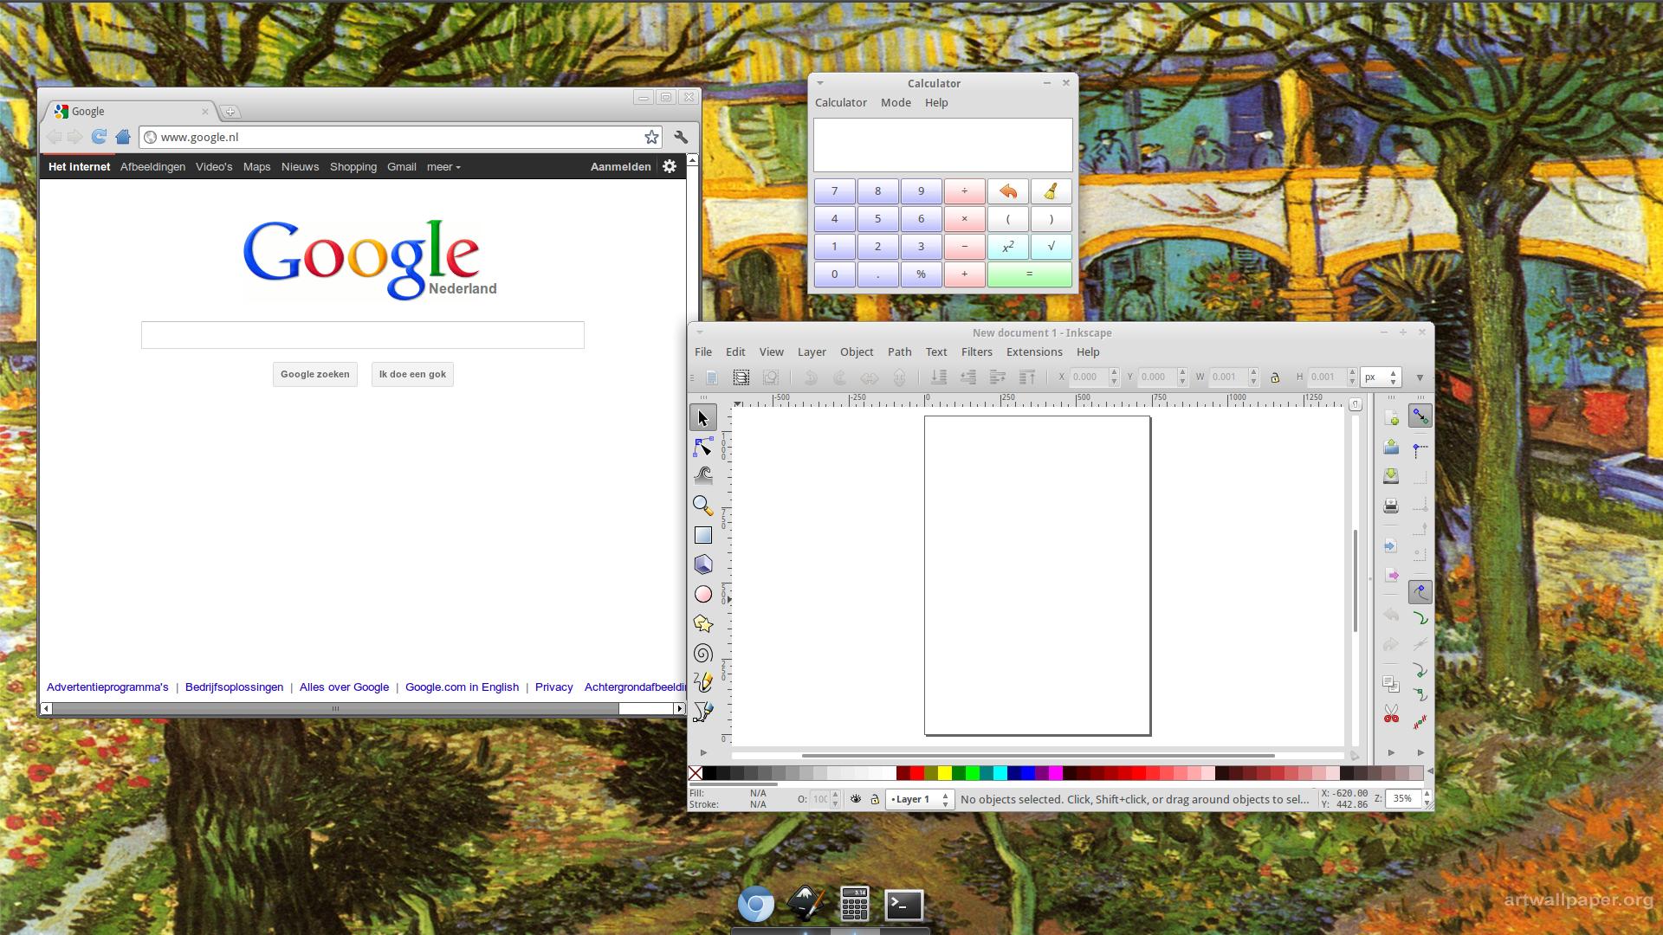
Task: Click the Google options gear icon
Action: pyautogui.click(x=670, y=166)
